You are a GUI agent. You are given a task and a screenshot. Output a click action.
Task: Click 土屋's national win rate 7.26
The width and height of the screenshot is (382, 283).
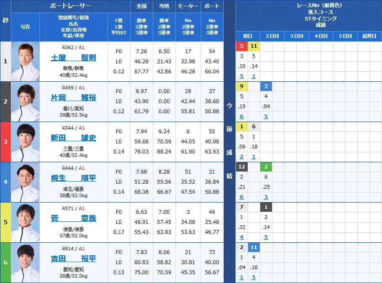coord(141,51)
